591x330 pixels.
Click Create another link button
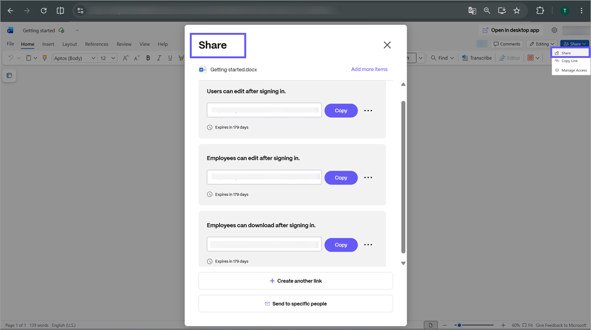(x=295, y=281)
